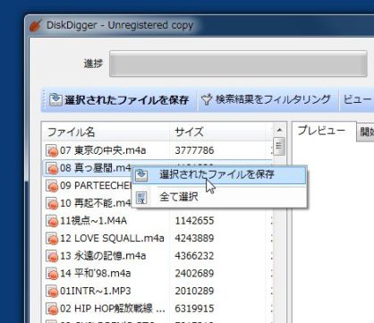Click the audio icon of 12 LOVE SQUALL
Viewport: 374px width, 323px height.
coord(52,239)
